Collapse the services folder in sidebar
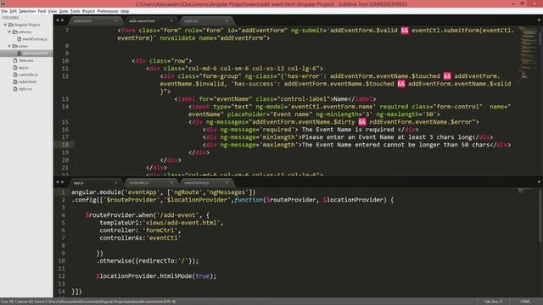 click(x=9, y=32)
